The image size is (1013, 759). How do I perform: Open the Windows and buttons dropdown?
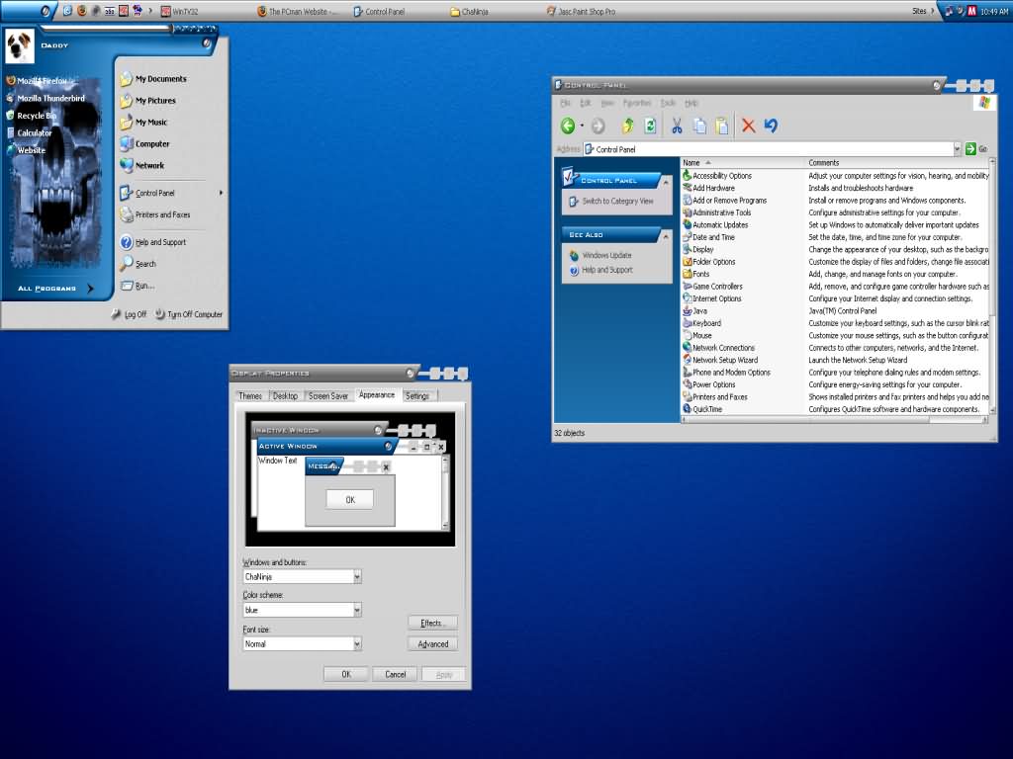(x=357, y=577)
